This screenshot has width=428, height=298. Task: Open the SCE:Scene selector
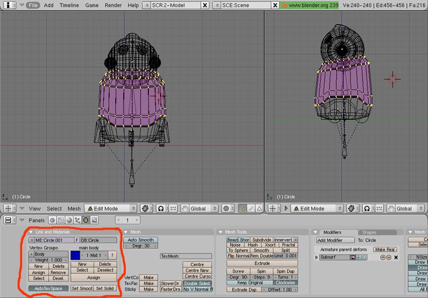[x=217, y=5]
